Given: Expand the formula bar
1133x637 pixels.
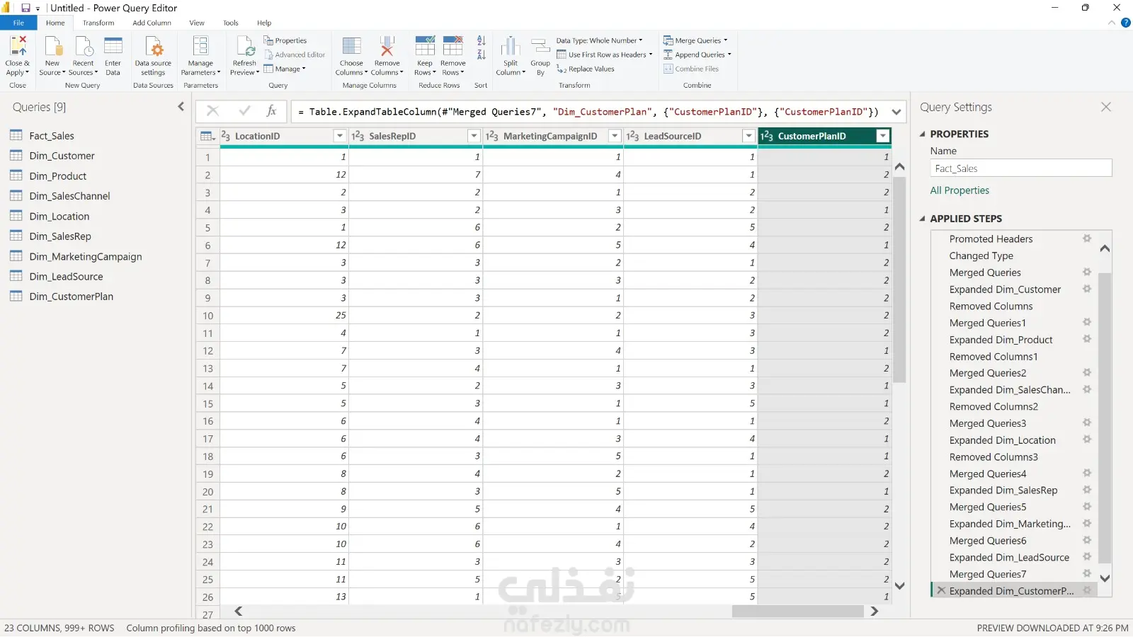Looking at the screenshot, I should click(x=896, y=112).
